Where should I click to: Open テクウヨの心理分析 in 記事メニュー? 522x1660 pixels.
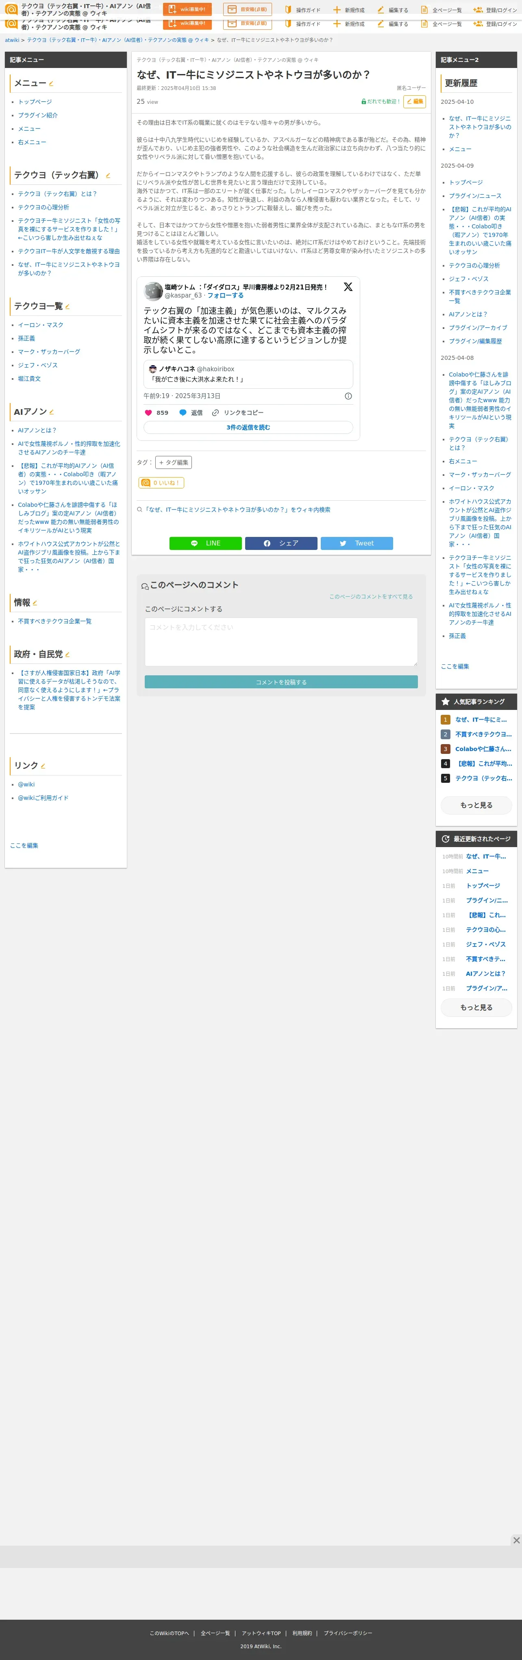click(x=43, y=208)
